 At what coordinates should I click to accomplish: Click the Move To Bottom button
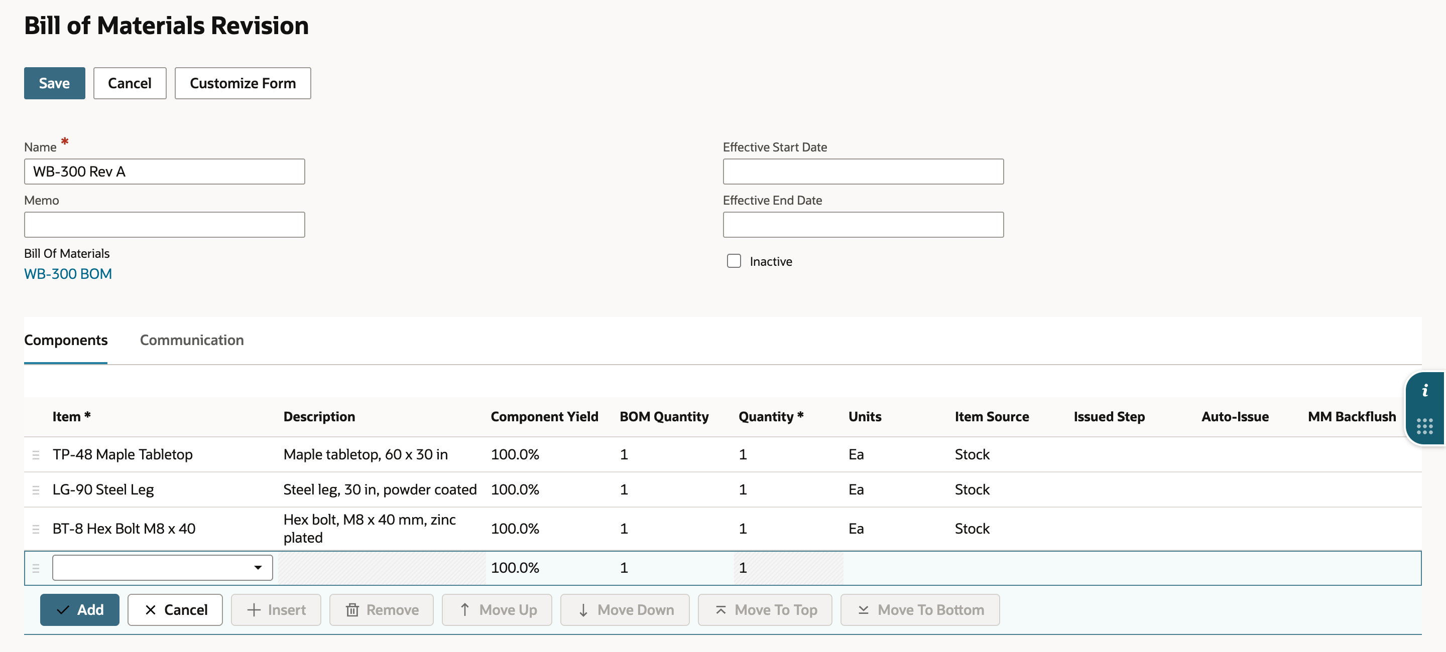(x=920, y=610)
